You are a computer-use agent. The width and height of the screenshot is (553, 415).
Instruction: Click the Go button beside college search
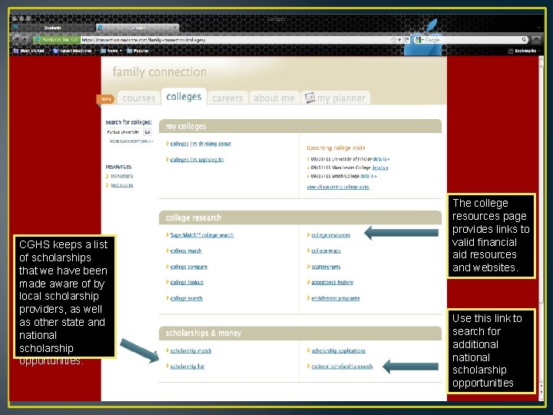pyautogui.click(x=147, y=132)
